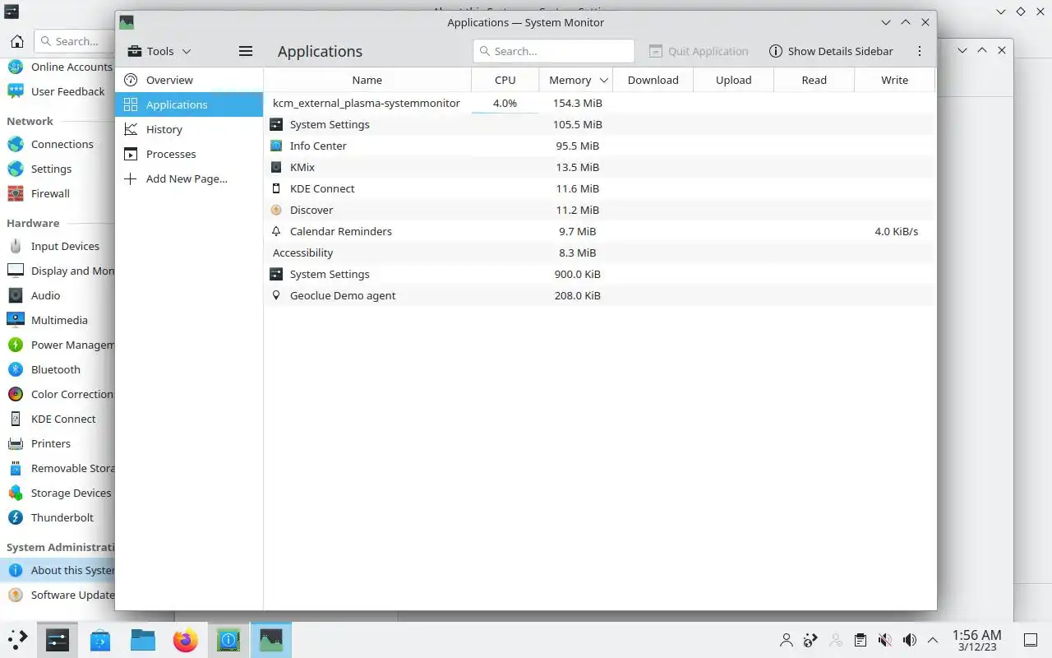Click the Quit Application button
The height and width of the screenshot is (658, 1052).
pyautogui.click(x=699, y=51)
